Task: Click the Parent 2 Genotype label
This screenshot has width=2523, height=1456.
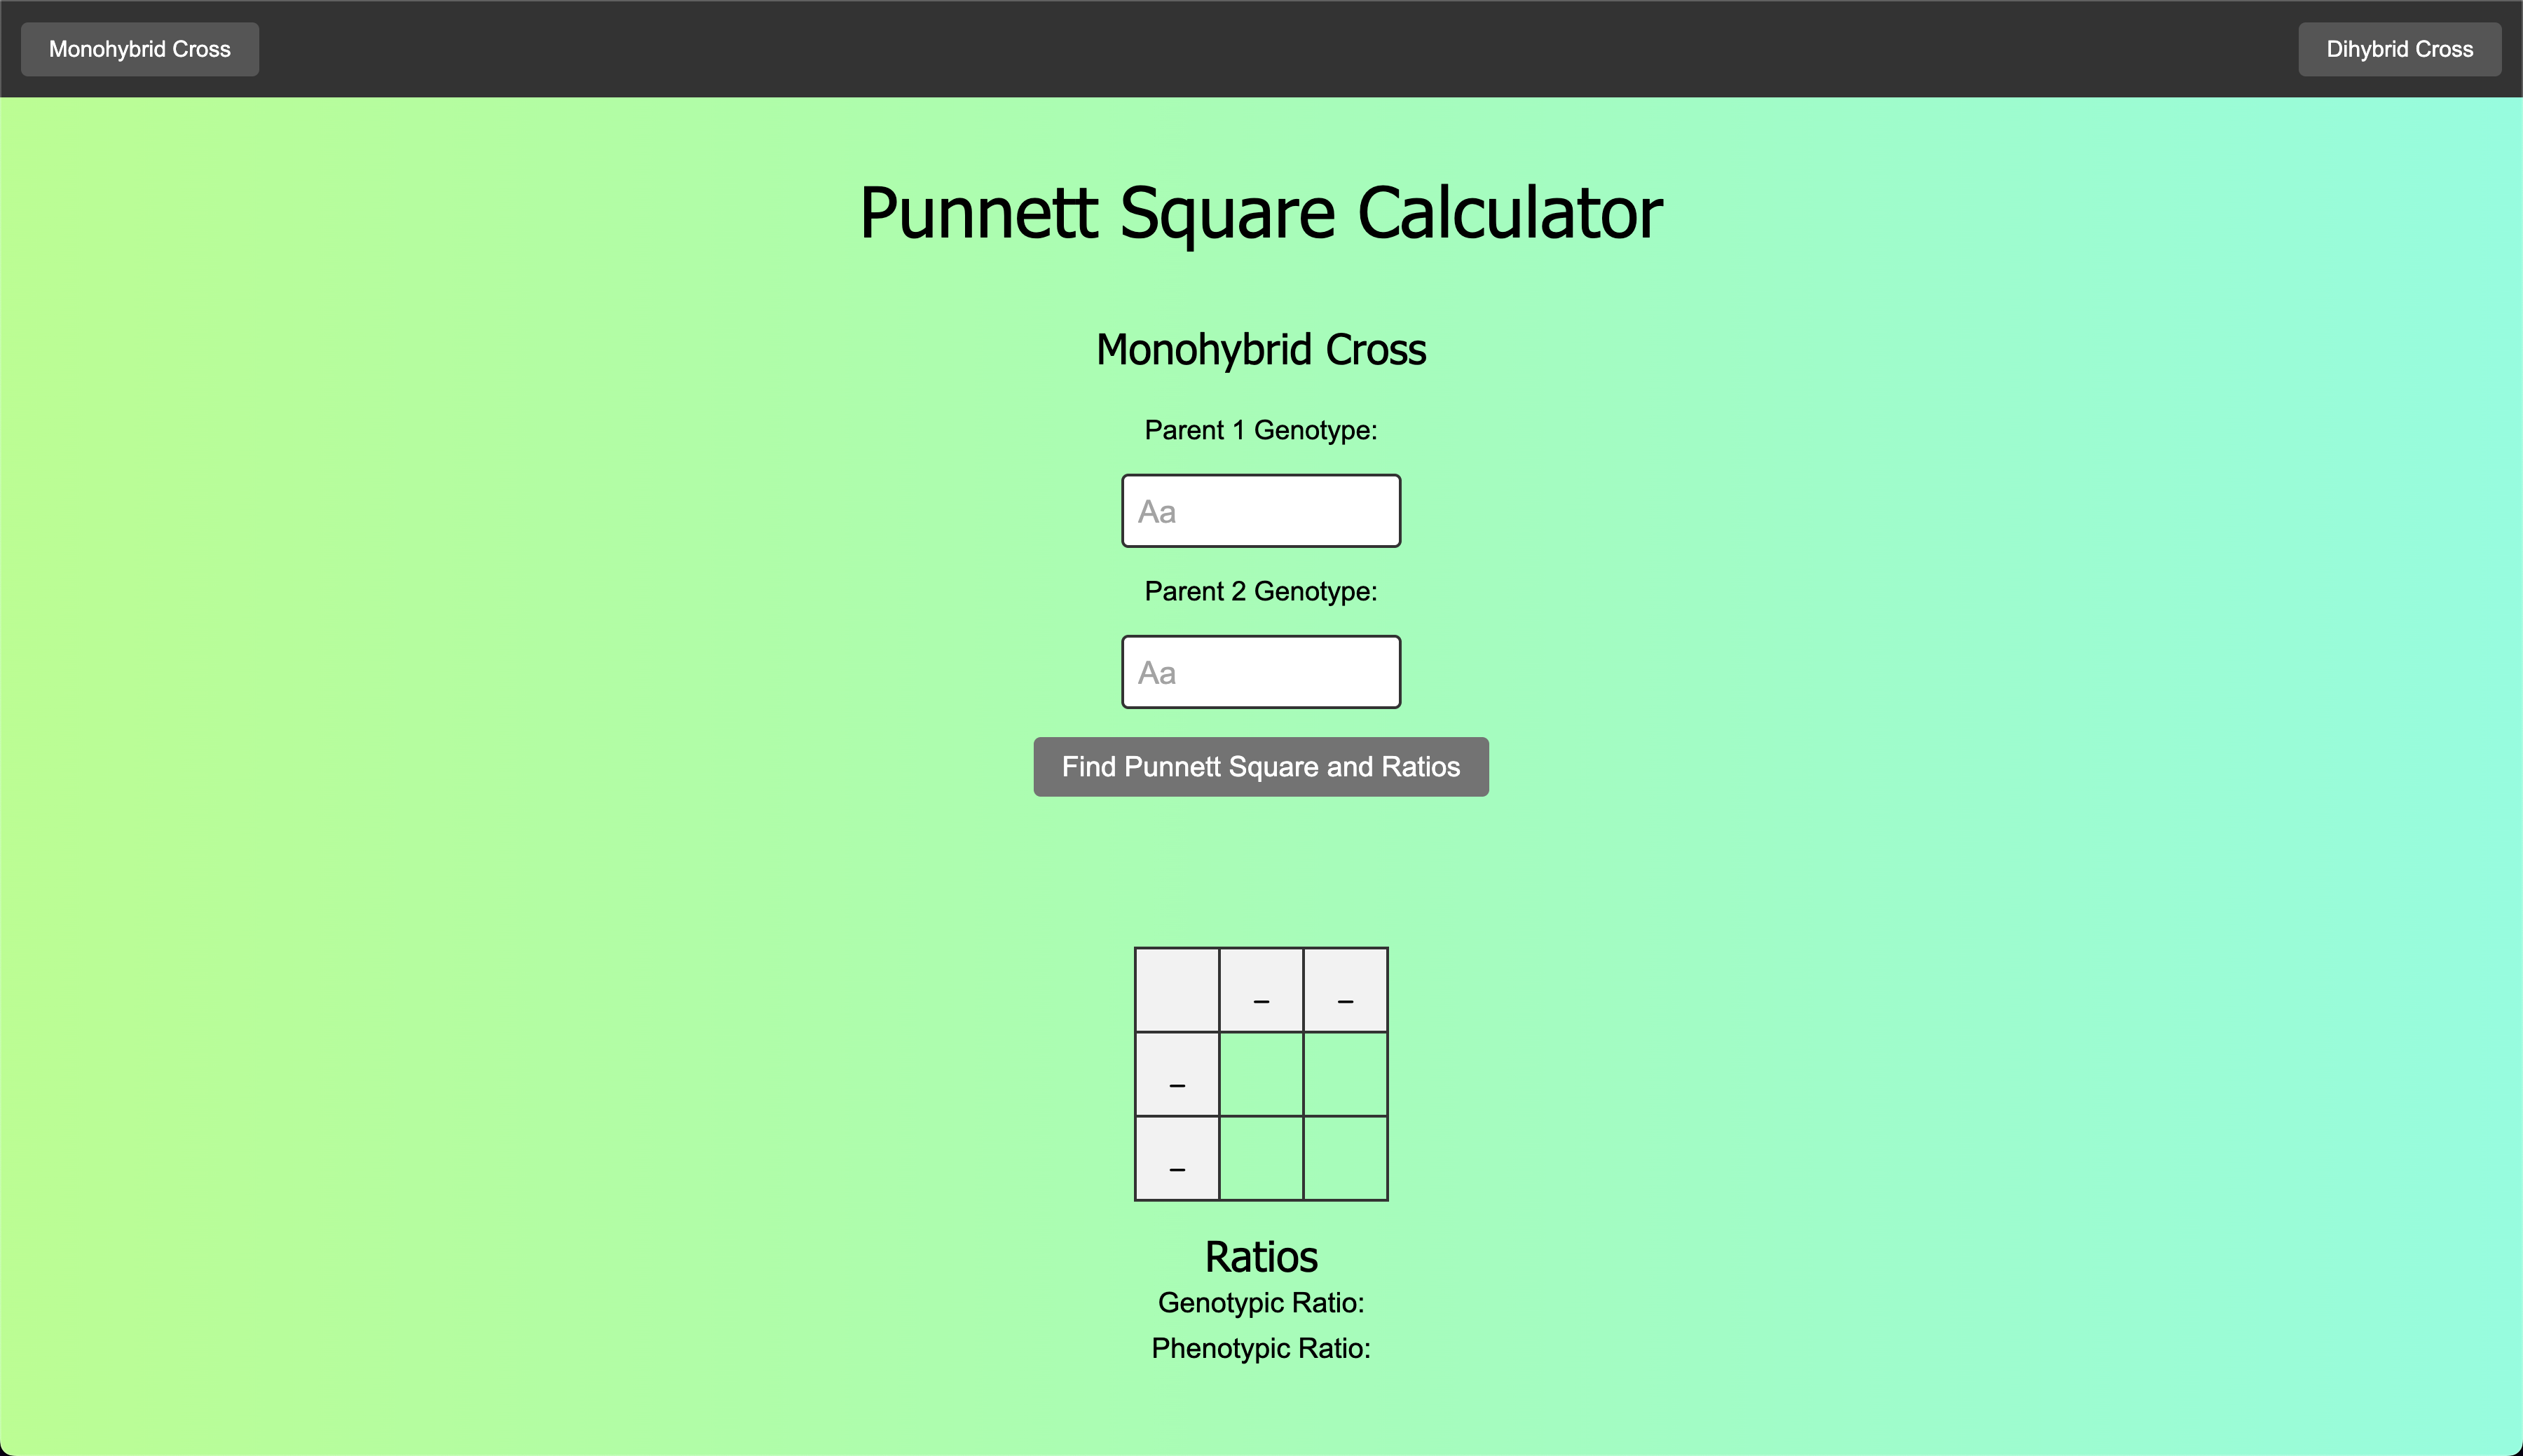Action: pos(1261,591)
